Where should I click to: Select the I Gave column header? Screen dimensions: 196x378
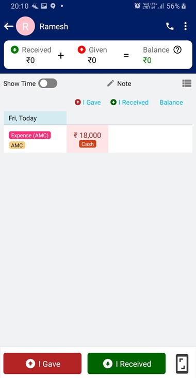(88, 102)
